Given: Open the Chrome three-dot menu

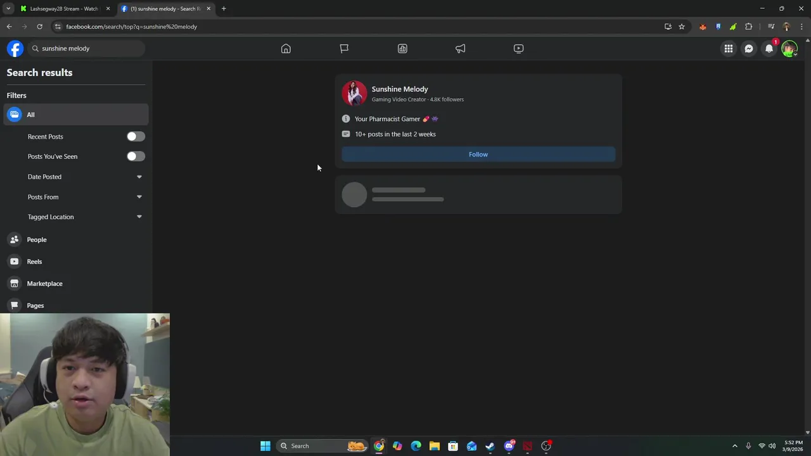Looking at the screenshot, I should 801,27.
